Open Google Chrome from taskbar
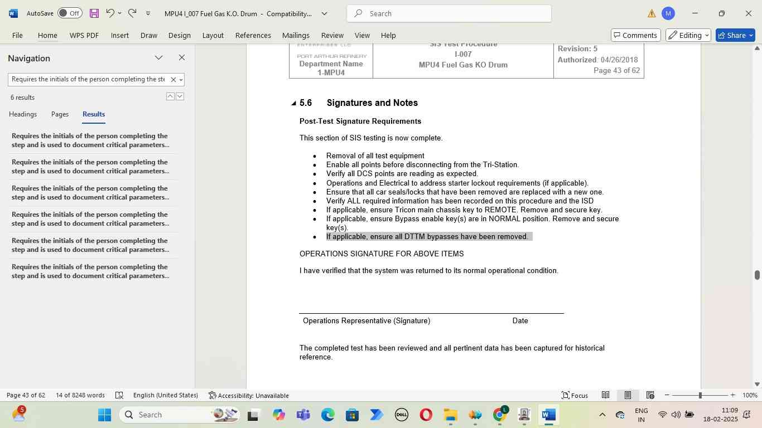This screenshot has width=762, height=428. (x=500, y=415)
